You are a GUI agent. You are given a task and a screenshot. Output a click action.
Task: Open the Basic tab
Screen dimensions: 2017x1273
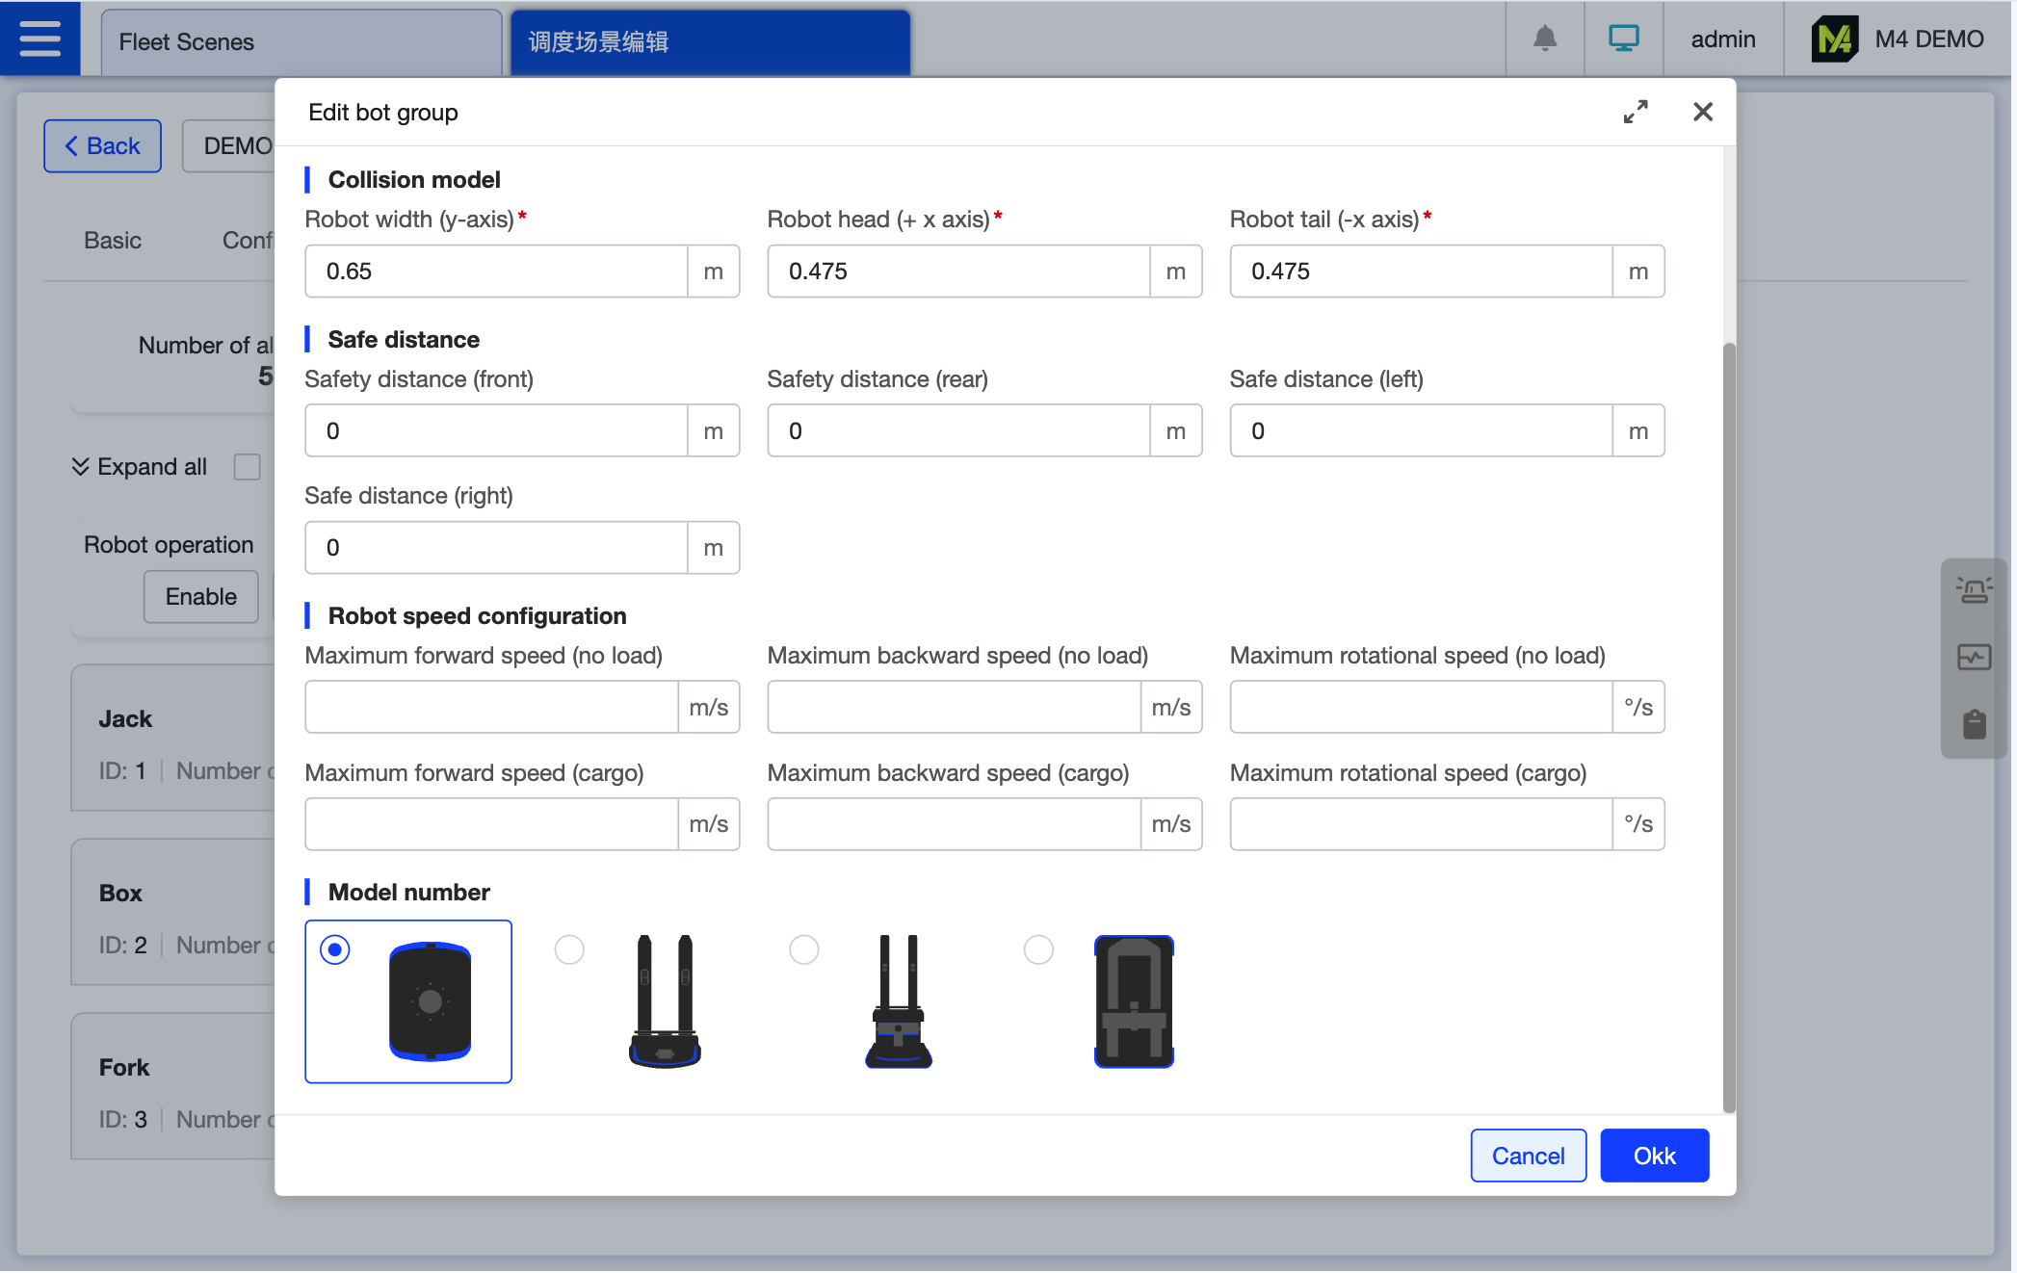pos(113,241)
